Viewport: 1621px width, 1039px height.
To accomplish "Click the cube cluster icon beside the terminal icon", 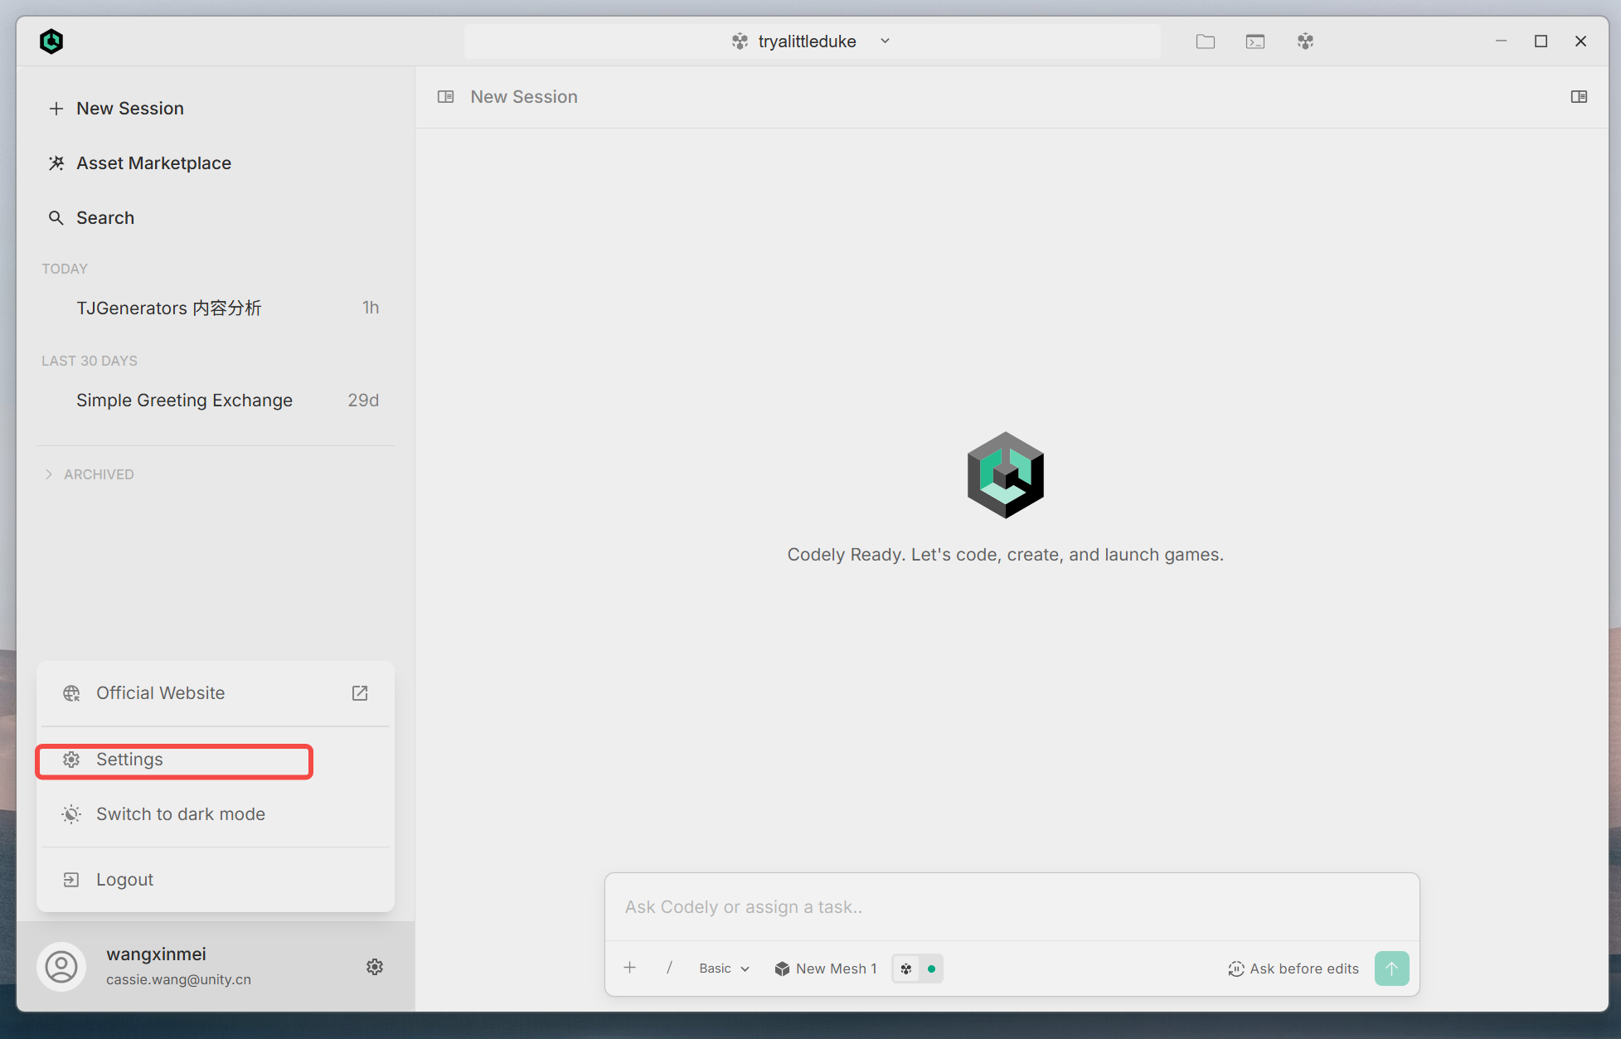I will click(x=1306, y=41).
